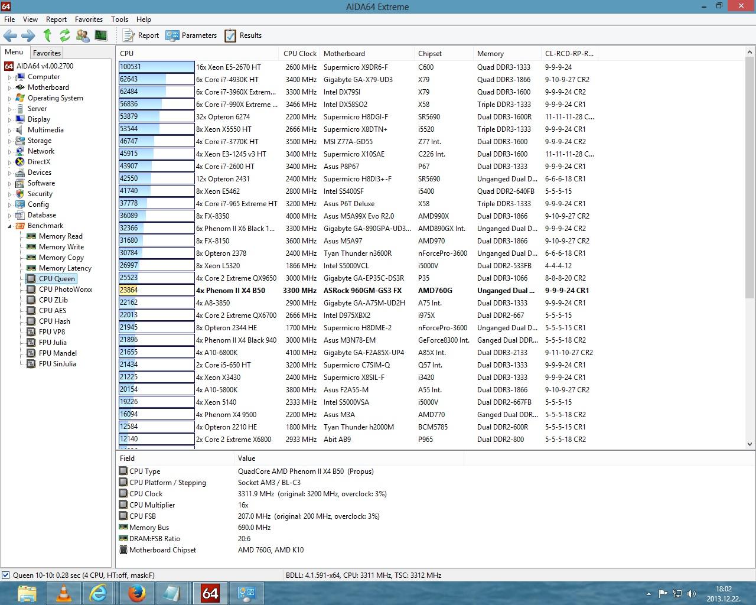Open Parameters from the toolbar
Screen dimensions: 756x605
coord(191,35)
